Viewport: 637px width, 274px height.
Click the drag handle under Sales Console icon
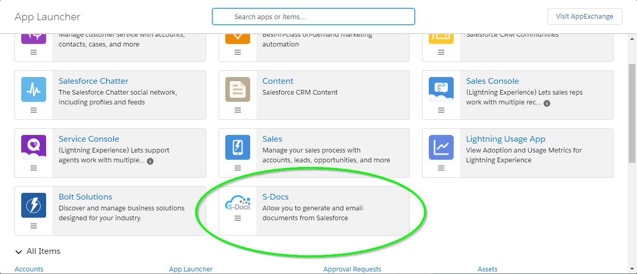click(x=441, y=110)
